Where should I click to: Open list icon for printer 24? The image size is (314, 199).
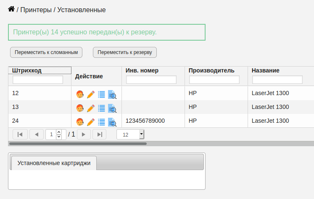coord(102,122)
